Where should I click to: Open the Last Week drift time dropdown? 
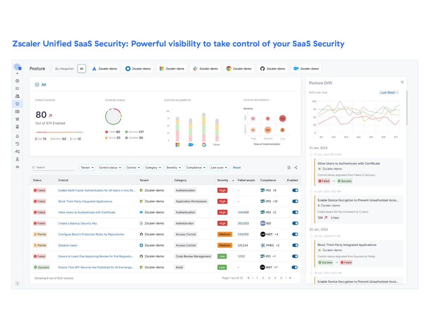coord(389,93)
